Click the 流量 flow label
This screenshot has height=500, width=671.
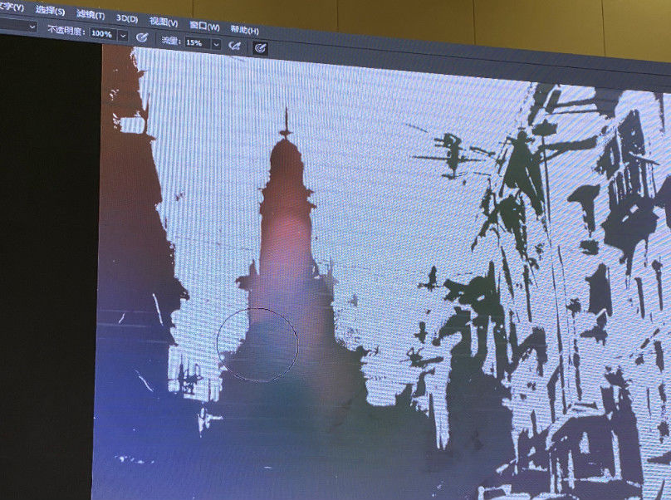pyautogui.click(x=171, y=41)
